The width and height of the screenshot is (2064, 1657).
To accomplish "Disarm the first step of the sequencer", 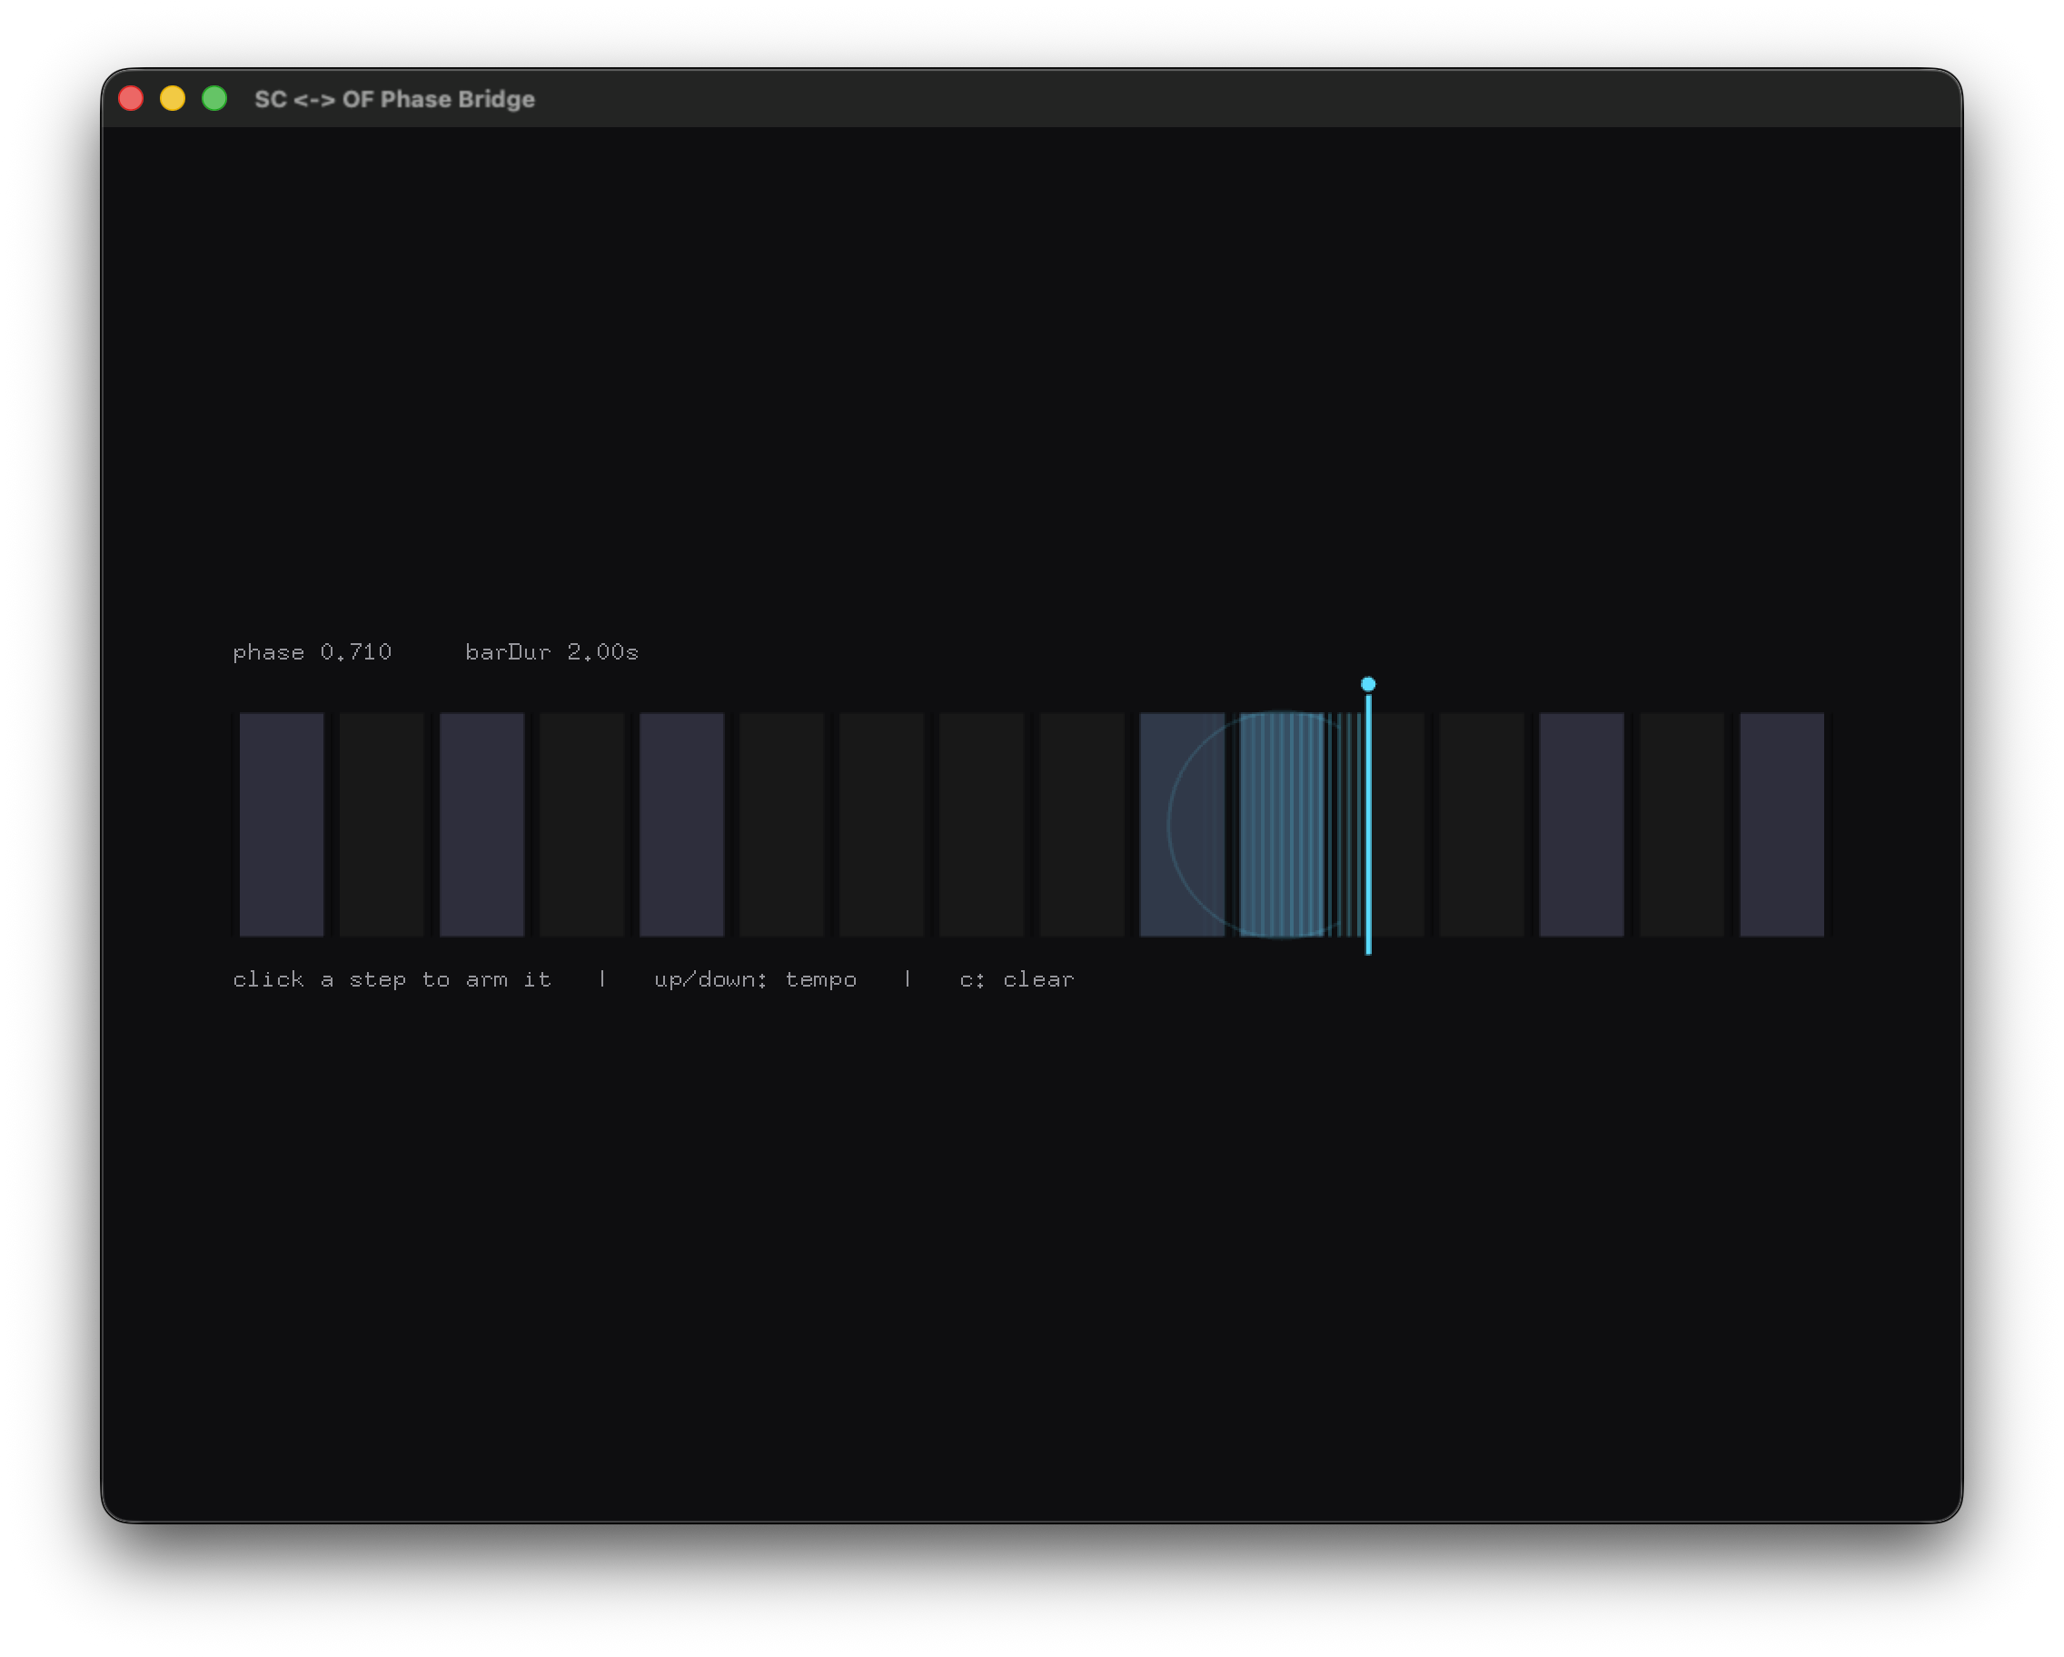I will 282,824.
